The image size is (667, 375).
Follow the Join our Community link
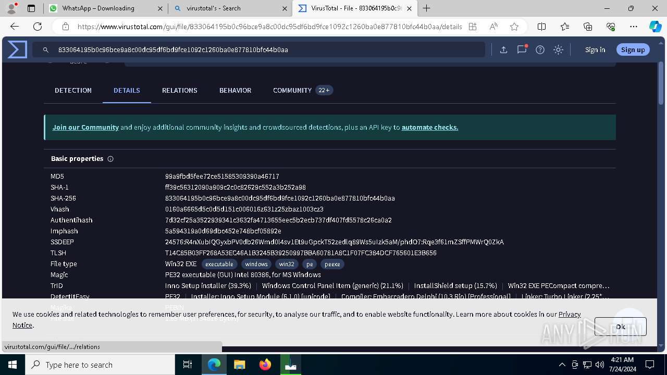(x=85, y=127)
